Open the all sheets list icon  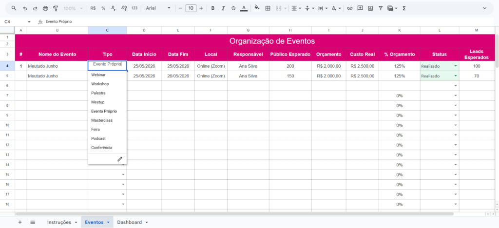[33, 222]
